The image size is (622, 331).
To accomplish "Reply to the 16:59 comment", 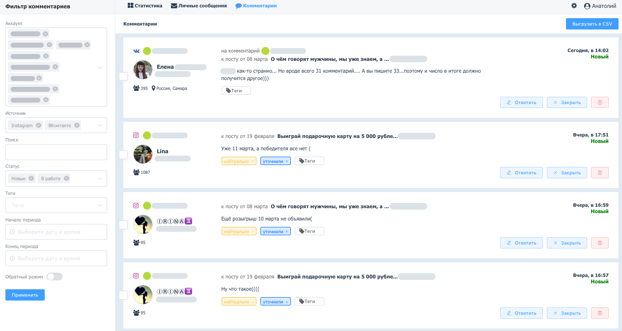I will tap(521, 243).
